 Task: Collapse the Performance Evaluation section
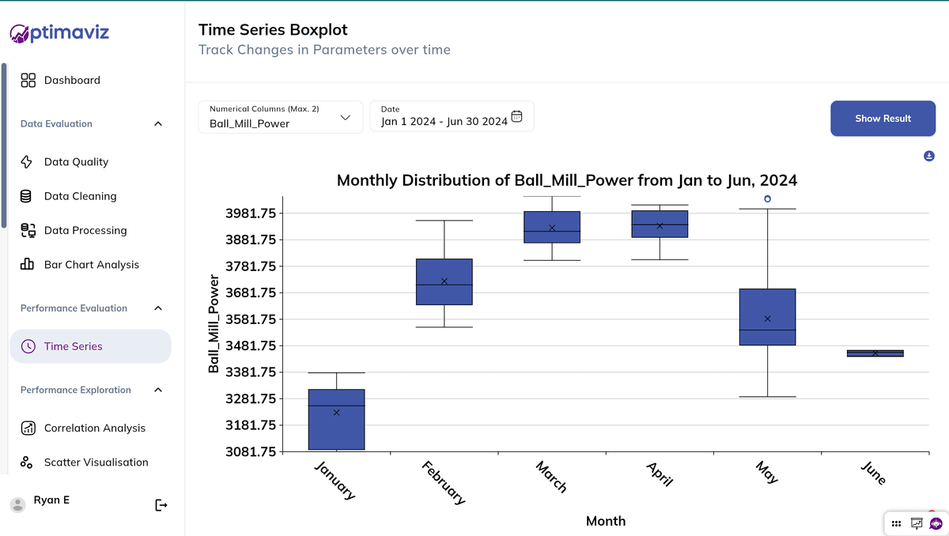pos(158,308)
